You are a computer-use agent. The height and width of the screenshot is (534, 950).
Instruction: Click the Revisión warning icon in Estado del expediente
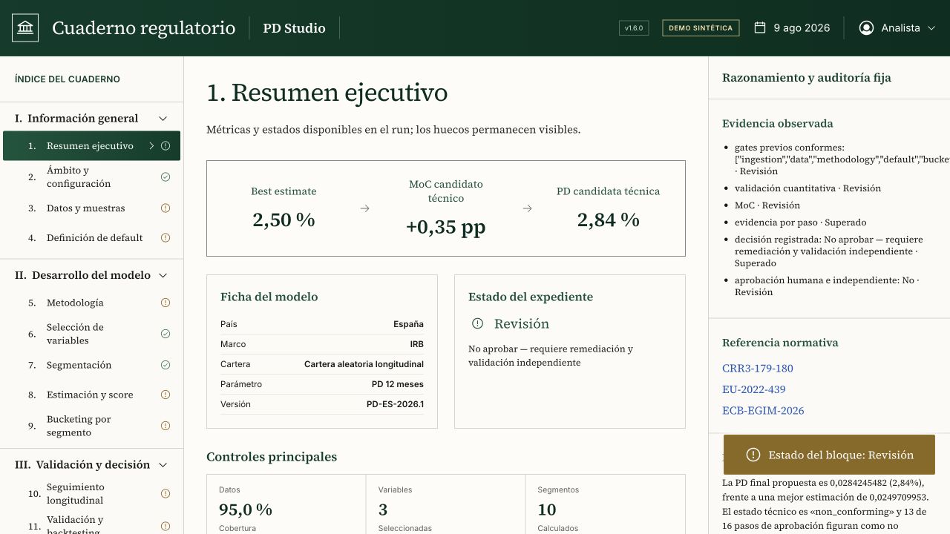pyautogui.click(x=477, y=323)
